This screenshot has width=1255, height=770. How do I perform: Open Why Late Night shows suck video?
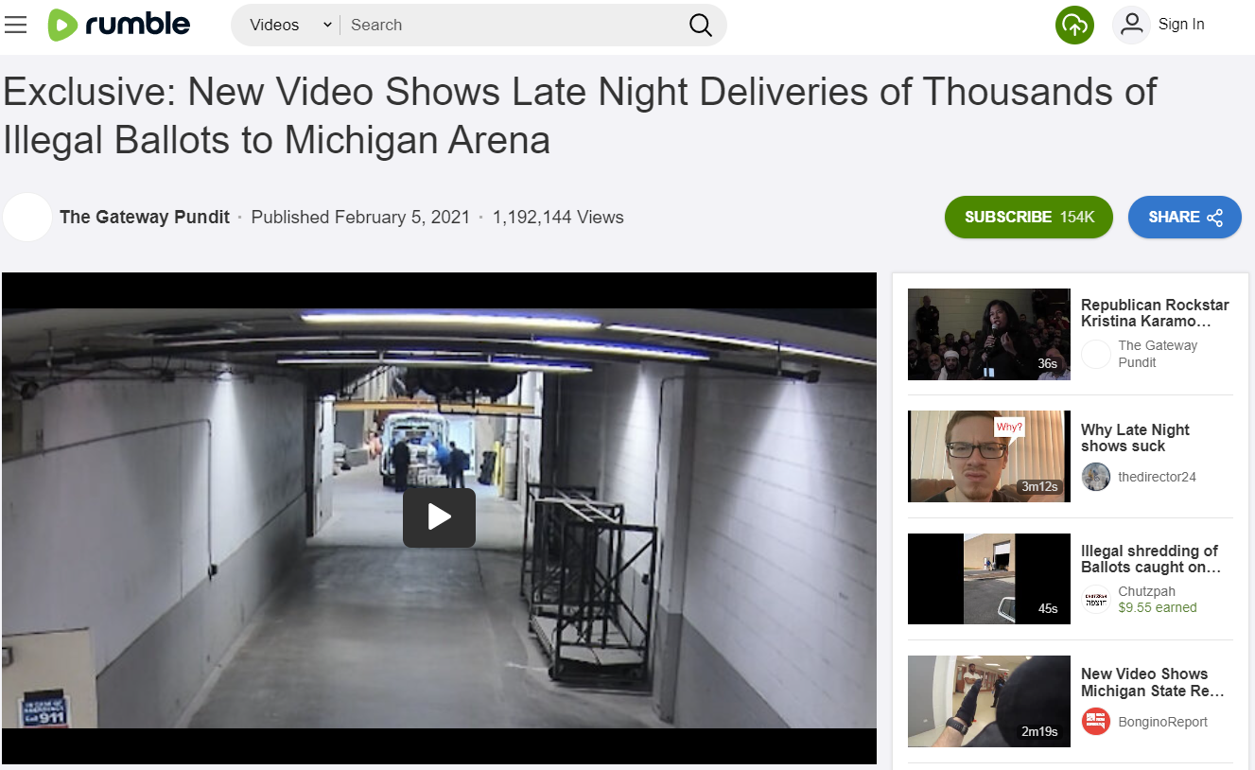point(1135,438)
